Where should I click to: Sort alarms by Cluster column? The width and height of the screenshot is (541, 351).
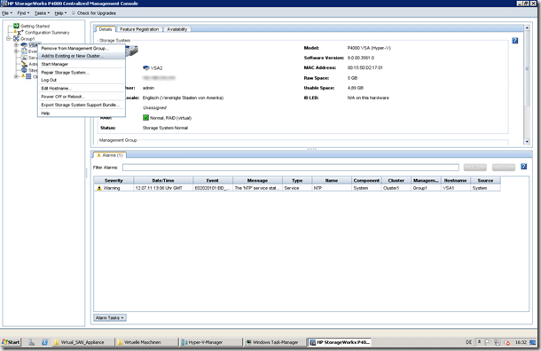pos(396,180)
